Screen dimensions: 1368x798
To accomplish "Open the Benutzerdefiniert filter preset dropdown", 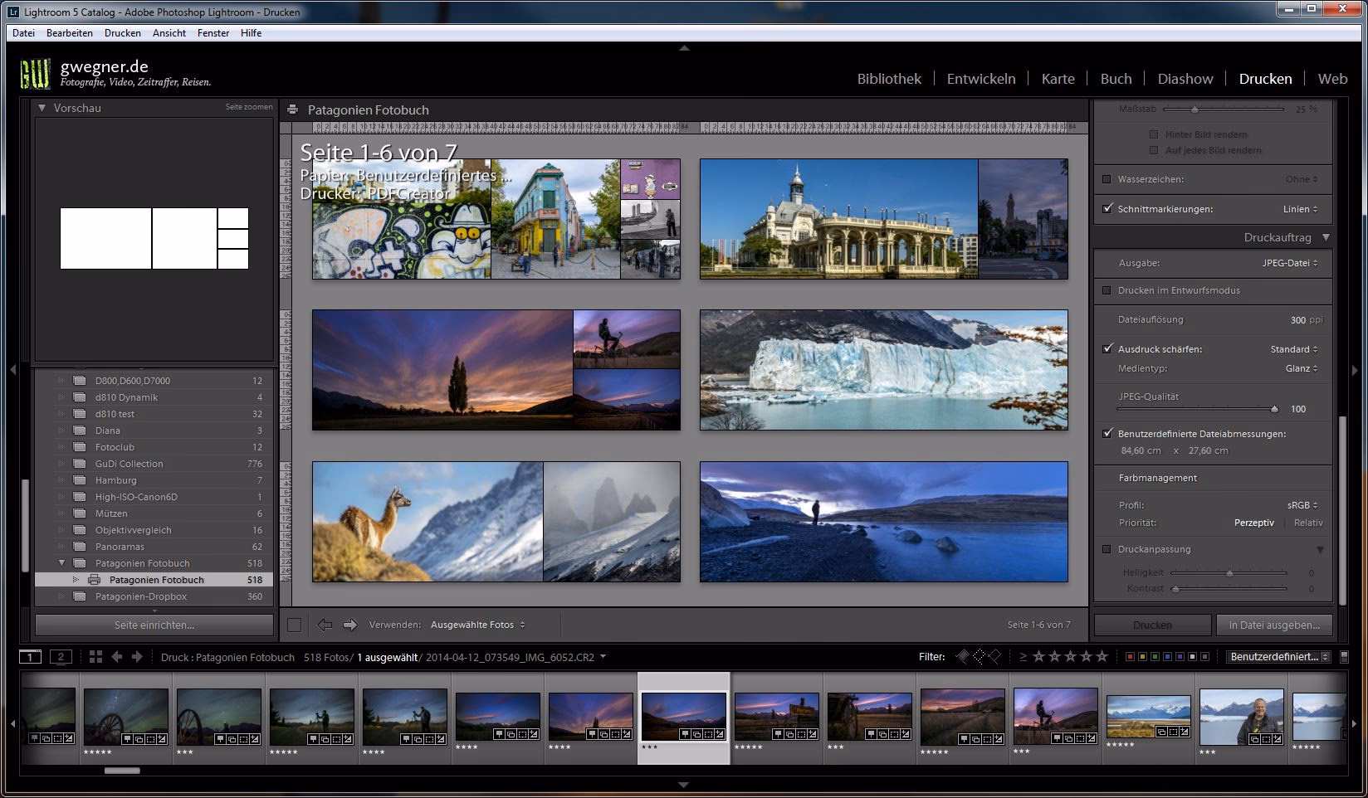I will click(x=1279, y=657).
